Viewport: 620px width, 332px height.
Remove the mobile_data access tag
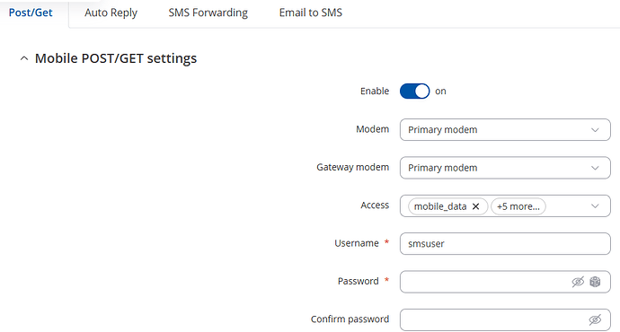tap(475, 206)
